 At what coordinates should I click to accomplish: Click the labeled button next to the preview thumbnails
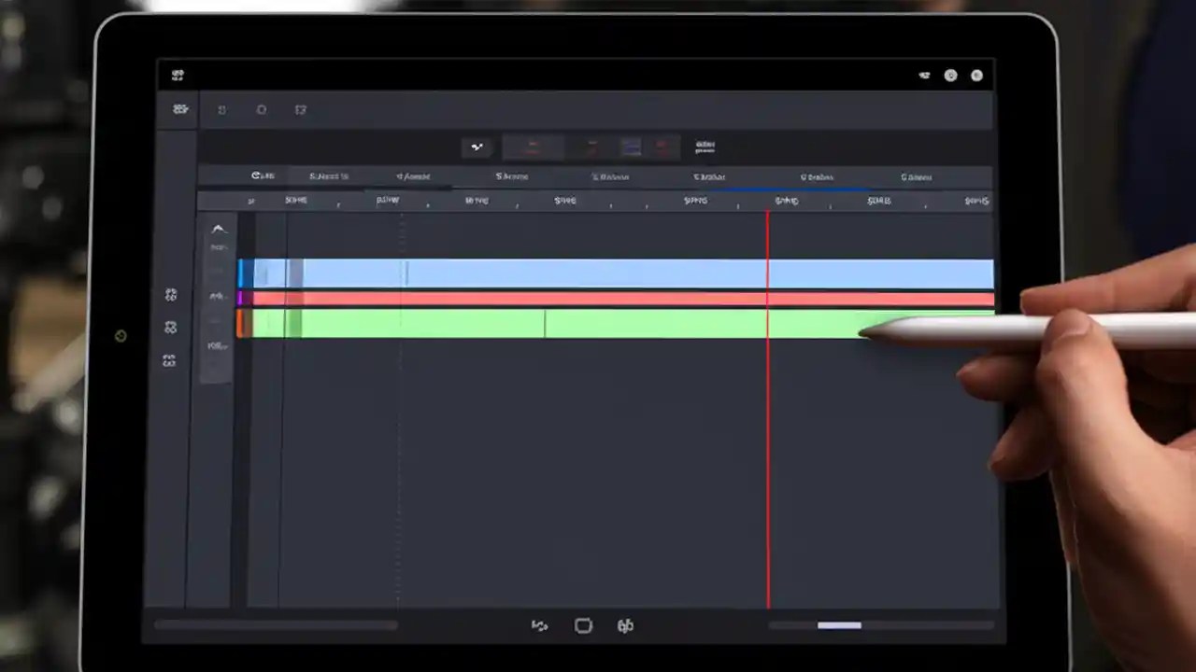705,147
